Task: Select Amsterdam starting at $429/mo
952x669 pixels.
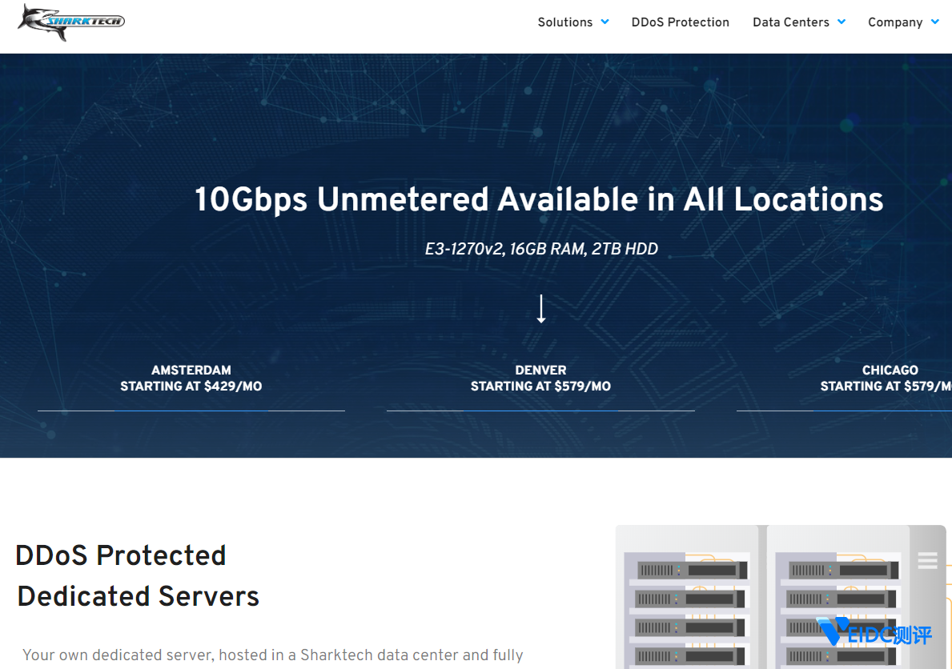Action: pyautogui.click(x=191, y=378)
